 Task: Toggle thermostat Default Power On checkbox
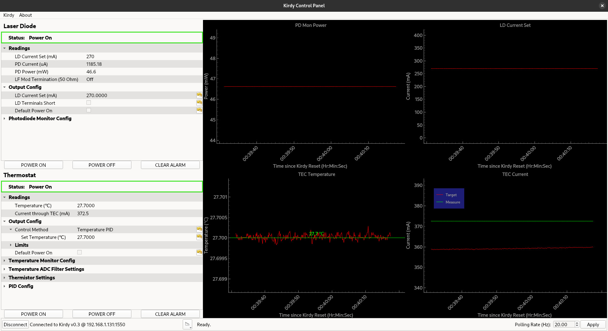coord(79,253)
